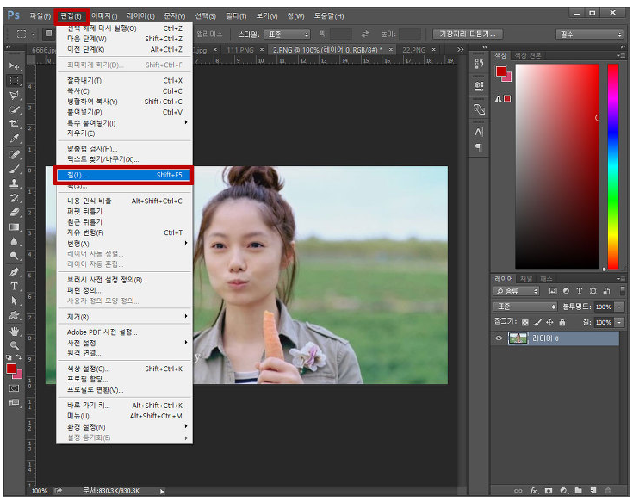633x502 pixels.
Task: Choose 자유 변형(F) menu item
Action: 124,232
